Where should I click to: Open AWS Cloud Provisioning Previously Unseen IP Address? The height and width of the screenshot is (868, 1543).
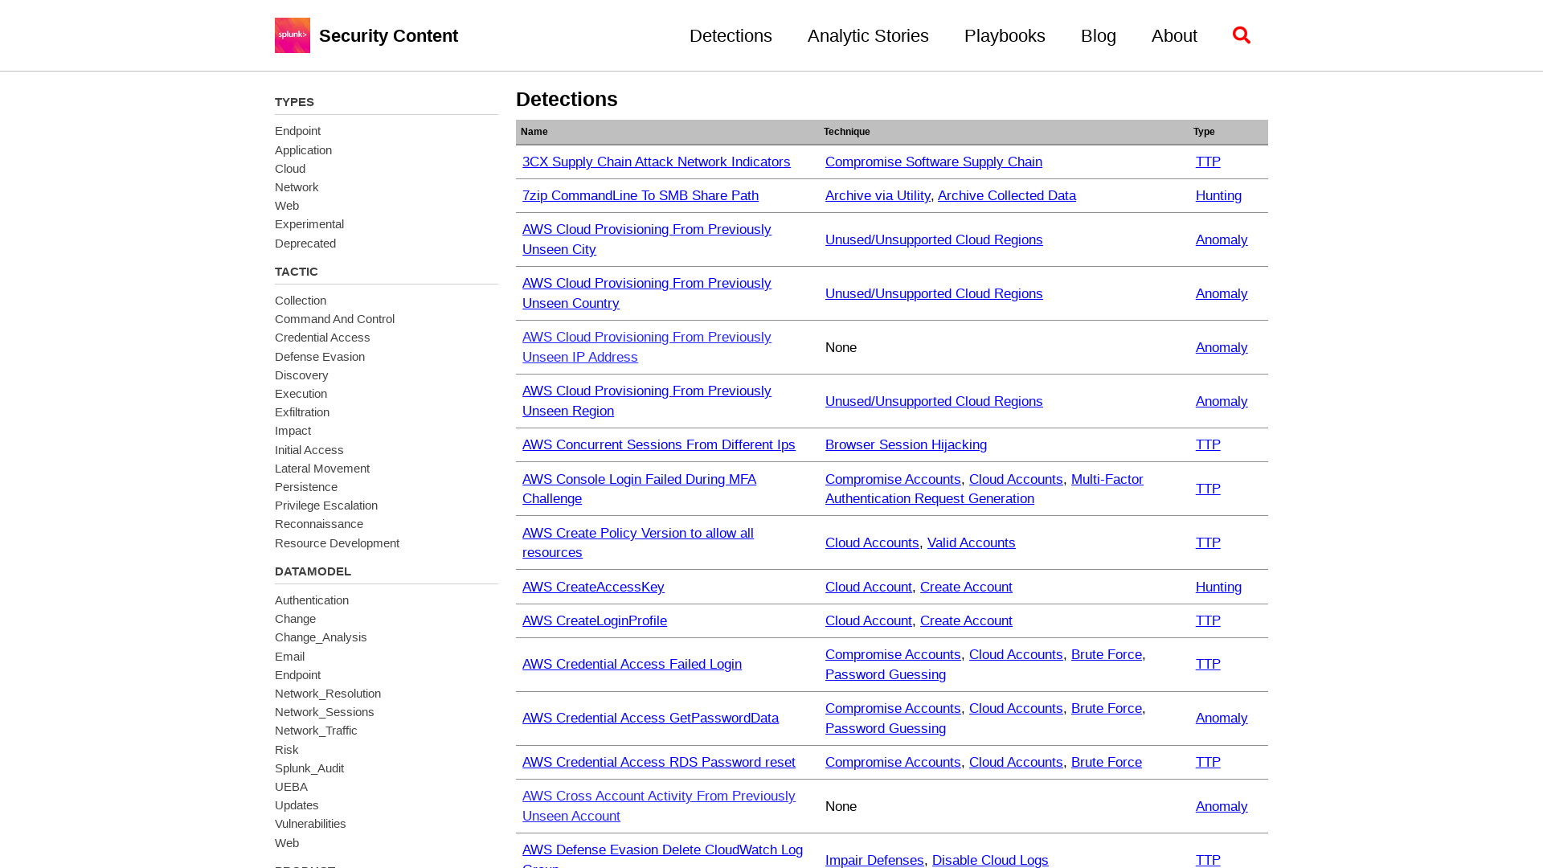click(647, 347)
